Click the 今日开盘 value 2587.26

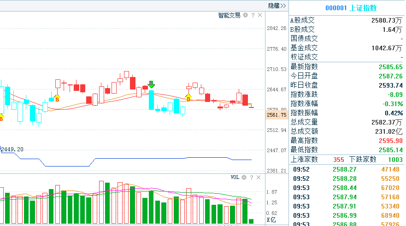391,76
